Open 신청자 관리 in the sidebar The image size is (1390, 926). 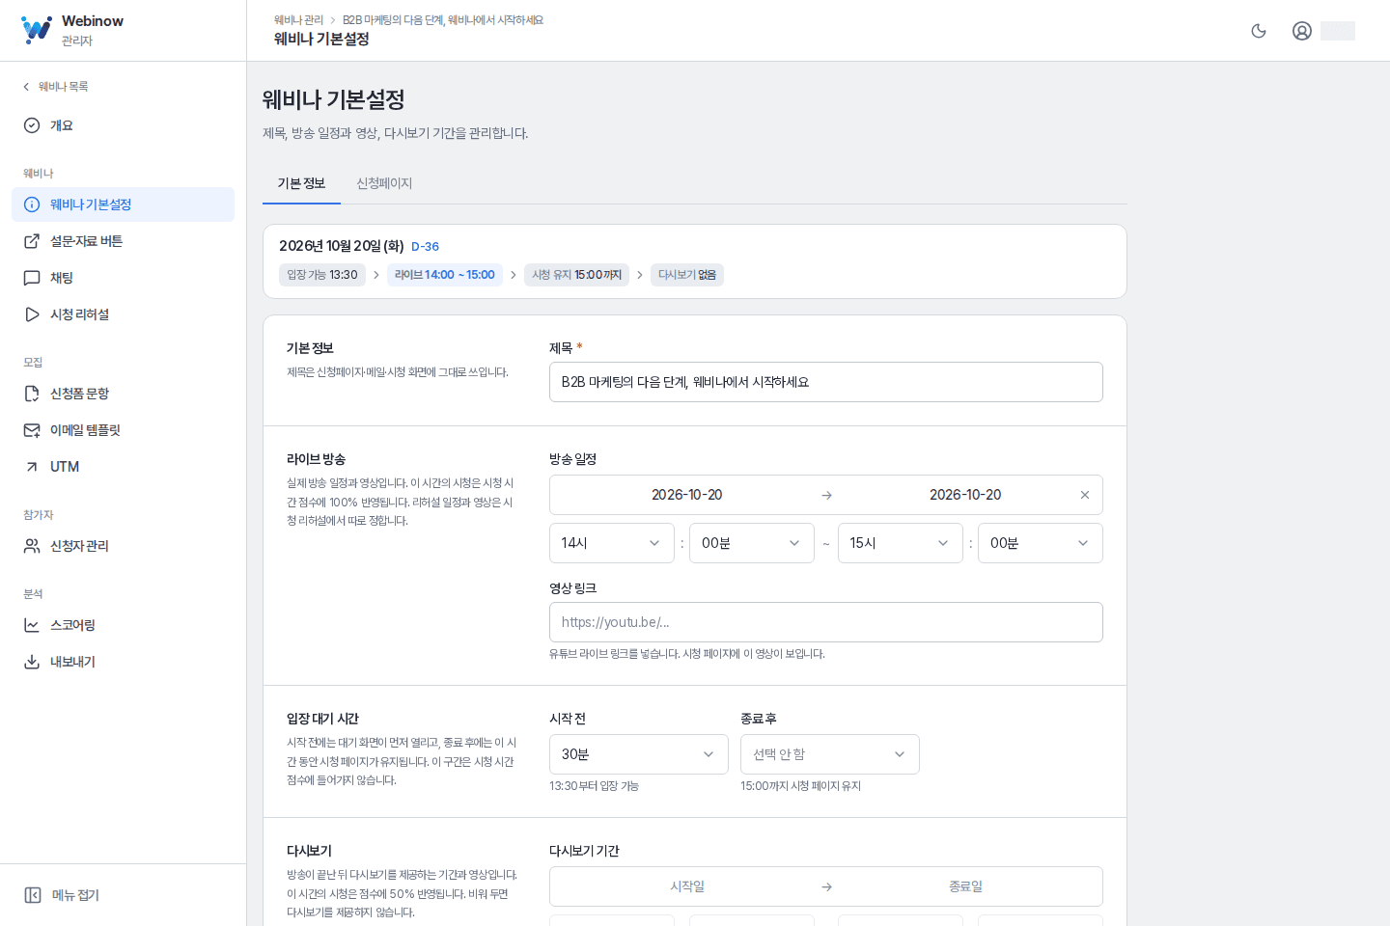click(123, 546)
